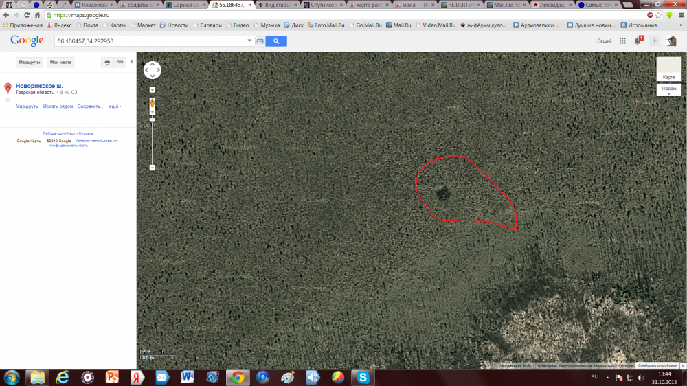Open the Adblock Plus extension icon
This screenshot has width=687, height=386.
coord(650,15)
